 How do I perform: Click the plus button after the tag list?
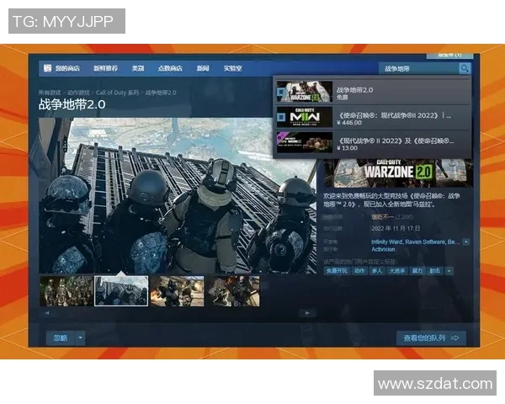pos(449,271)
